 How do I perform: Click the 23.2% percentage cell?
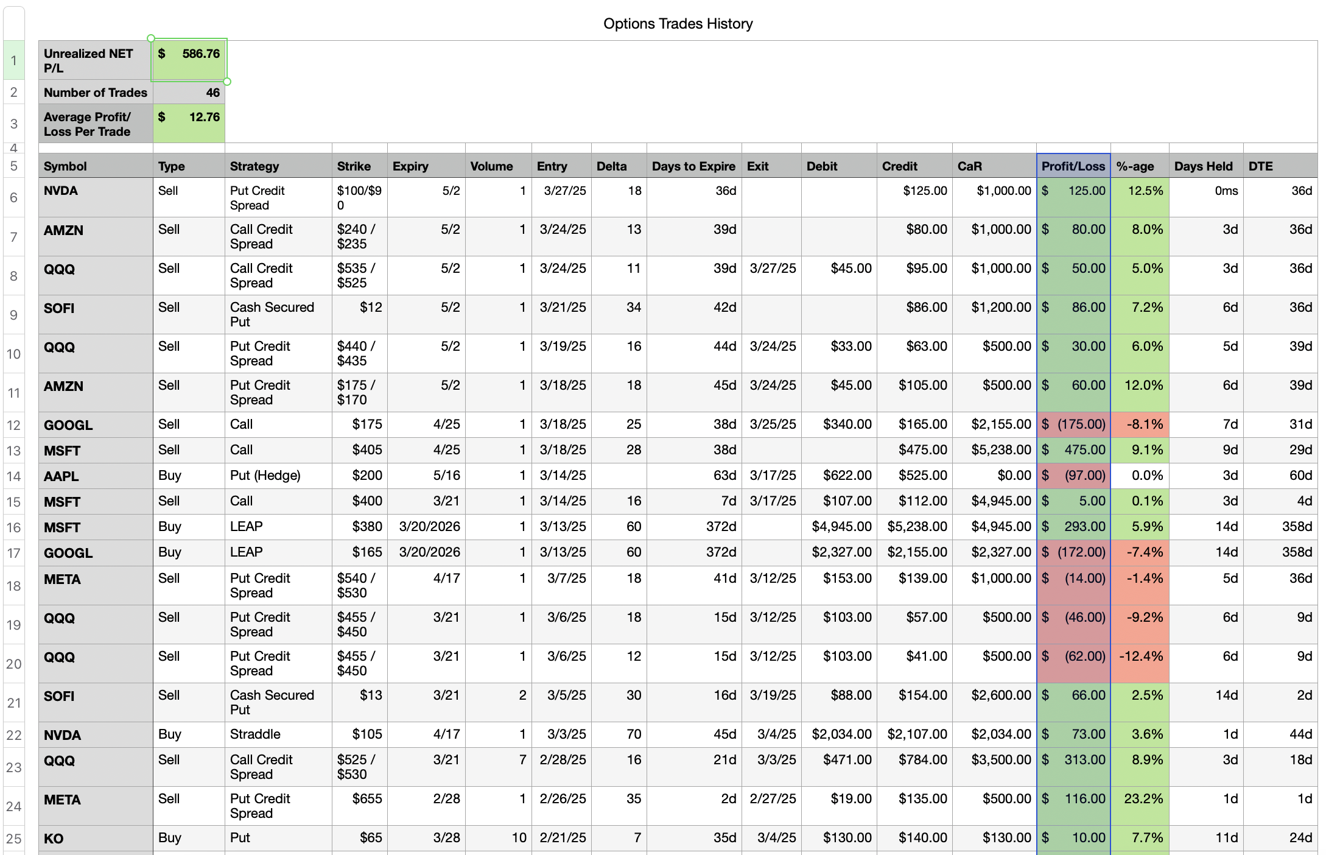[1140, 806]
